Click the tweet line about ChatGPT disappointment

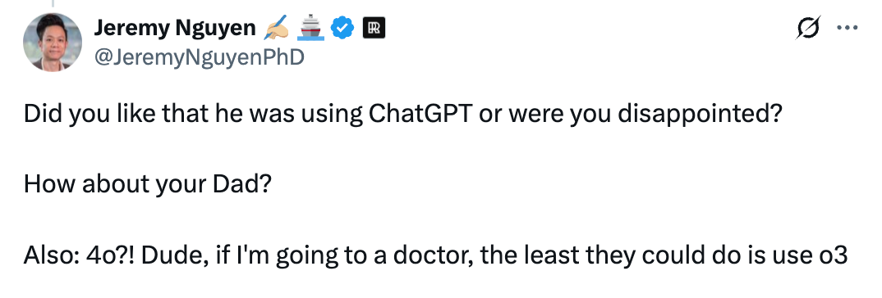tap(403, 115)
